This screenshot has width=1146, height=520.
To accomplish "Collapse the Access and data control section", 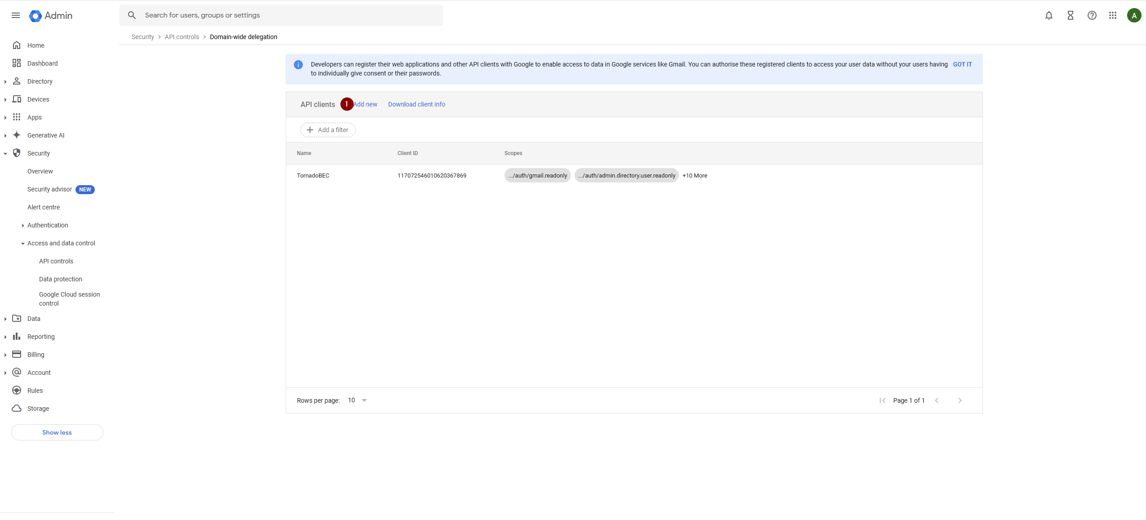I will [23, 244].
